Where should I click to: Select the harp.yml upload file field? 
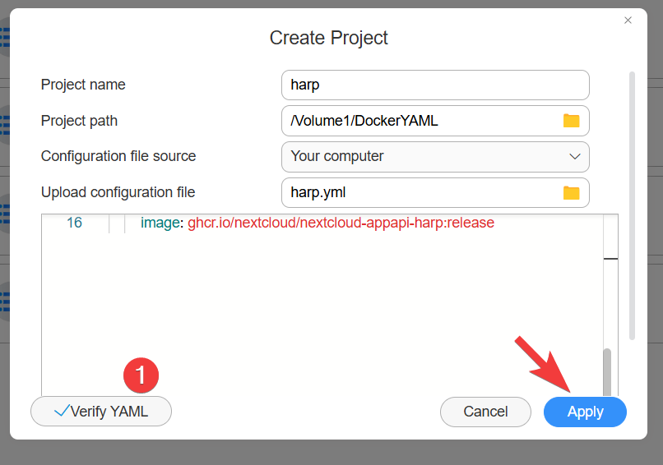(x=420, y=193)
